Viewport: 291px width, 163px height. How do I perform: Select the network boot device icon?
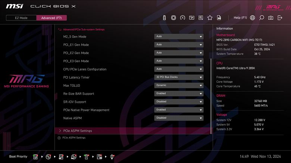click(112, 157)
